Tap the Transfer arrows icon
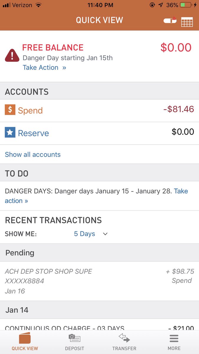Viewport: 199px width, 354px height. tap(124, 338)
